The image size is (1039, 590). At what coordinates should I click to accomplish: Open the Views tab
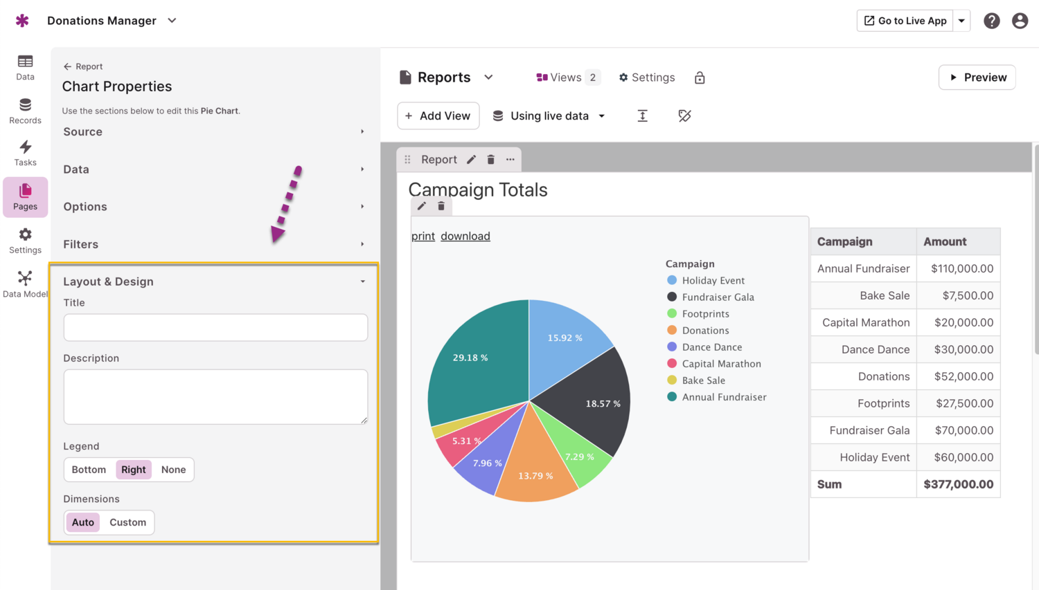(x=566, y=77)
